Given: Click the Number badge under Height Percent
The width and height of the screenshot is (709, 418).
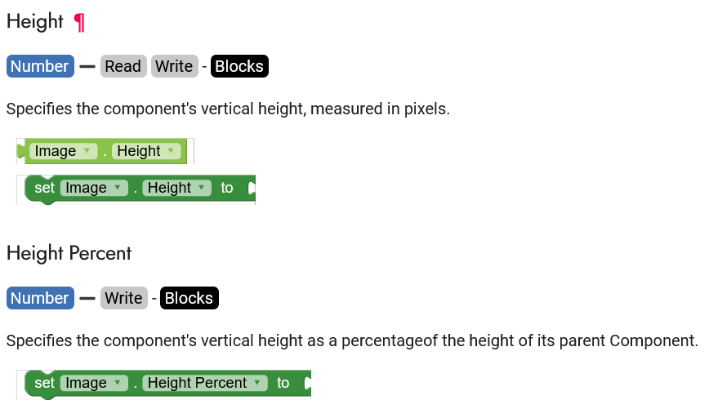Looking at the screenshot, I should [x=40, y=298].
